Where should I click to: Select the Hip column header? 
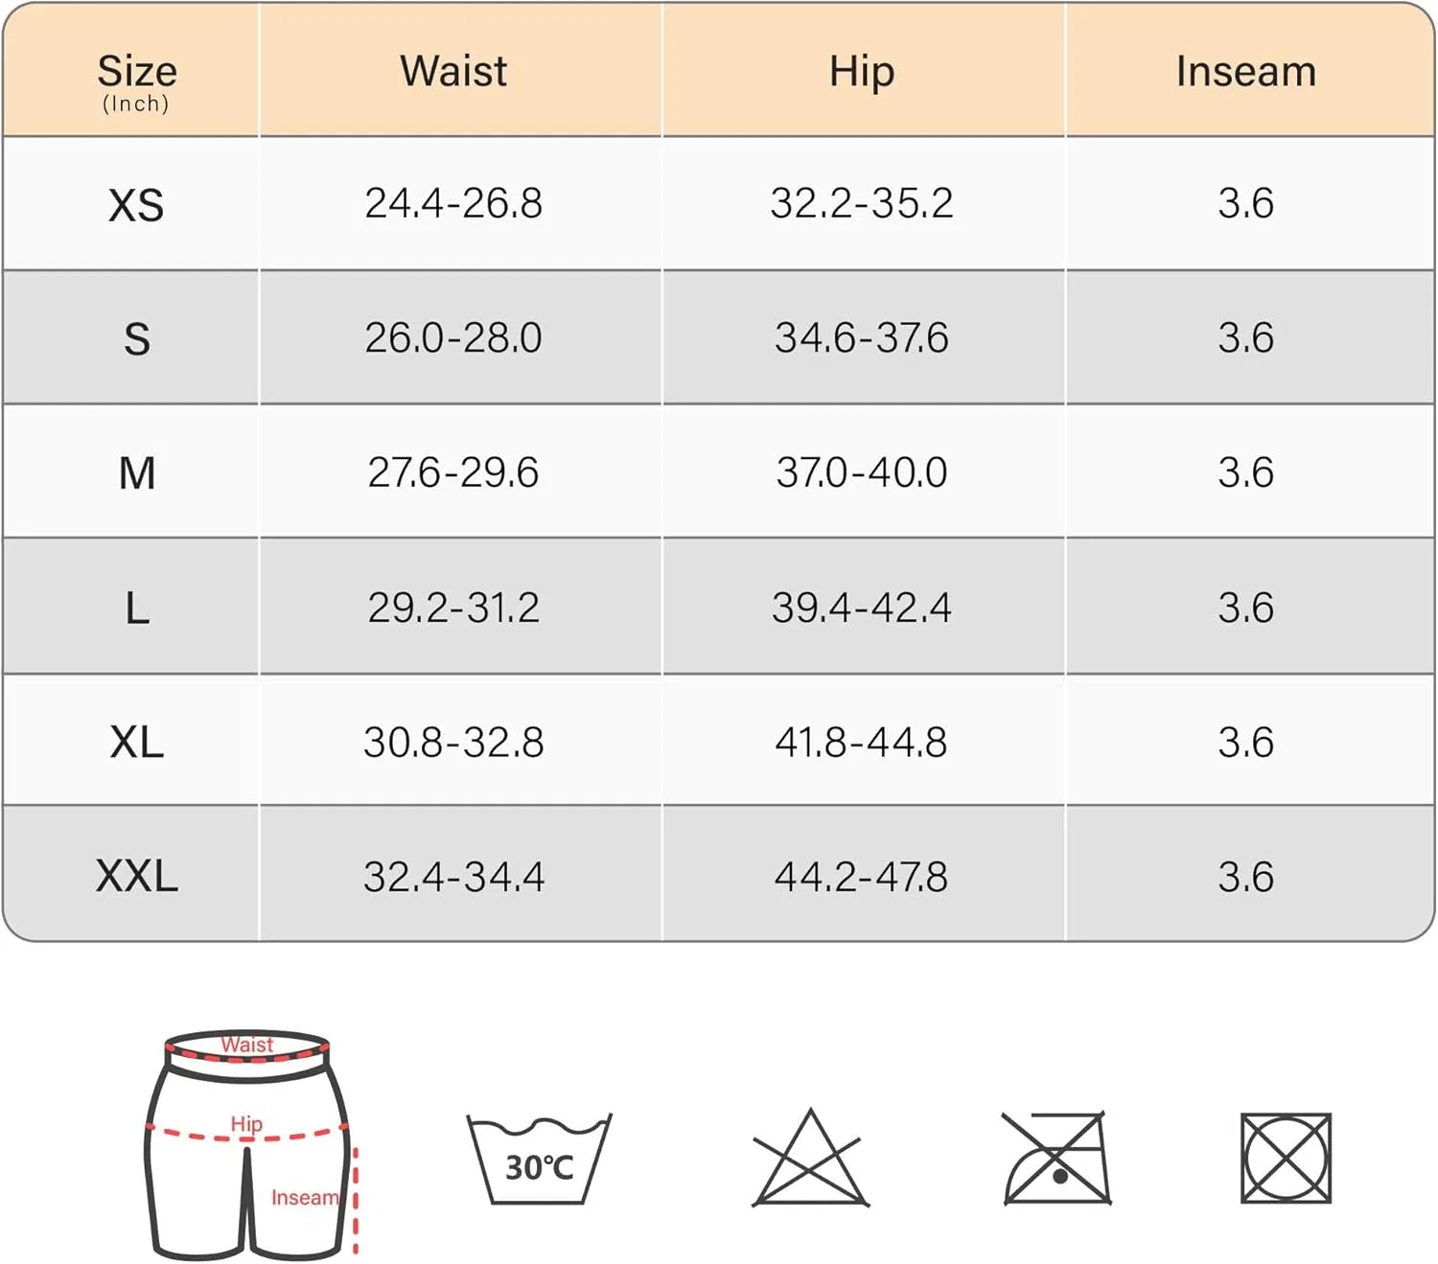tap(862, 73)
